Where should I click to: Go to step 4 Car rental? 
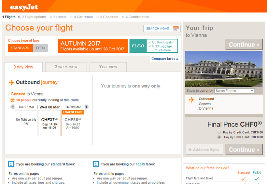coord(83,17)
